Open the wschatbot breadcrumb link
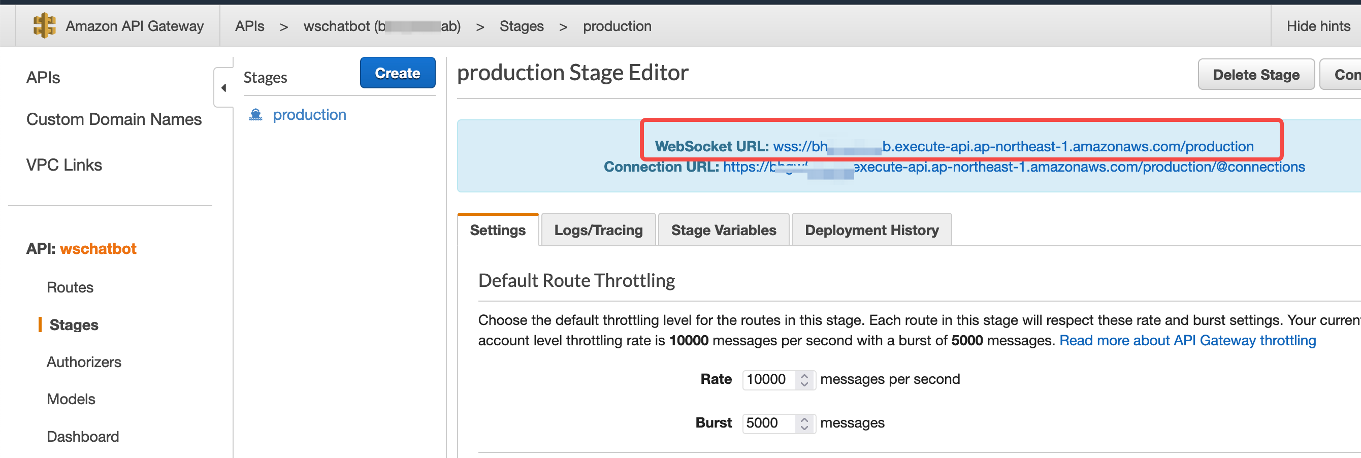Screen dimensions: 1361x458 point(382,26)
